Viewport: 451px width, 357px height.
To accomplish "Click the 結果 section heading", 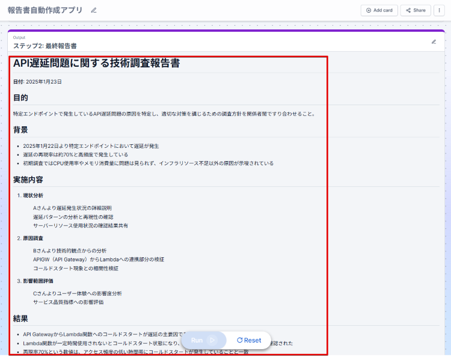I will [20, 319].
